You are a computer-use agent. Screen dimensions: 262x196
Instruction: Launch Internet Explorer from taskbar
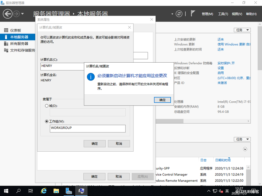coord(44,191)
